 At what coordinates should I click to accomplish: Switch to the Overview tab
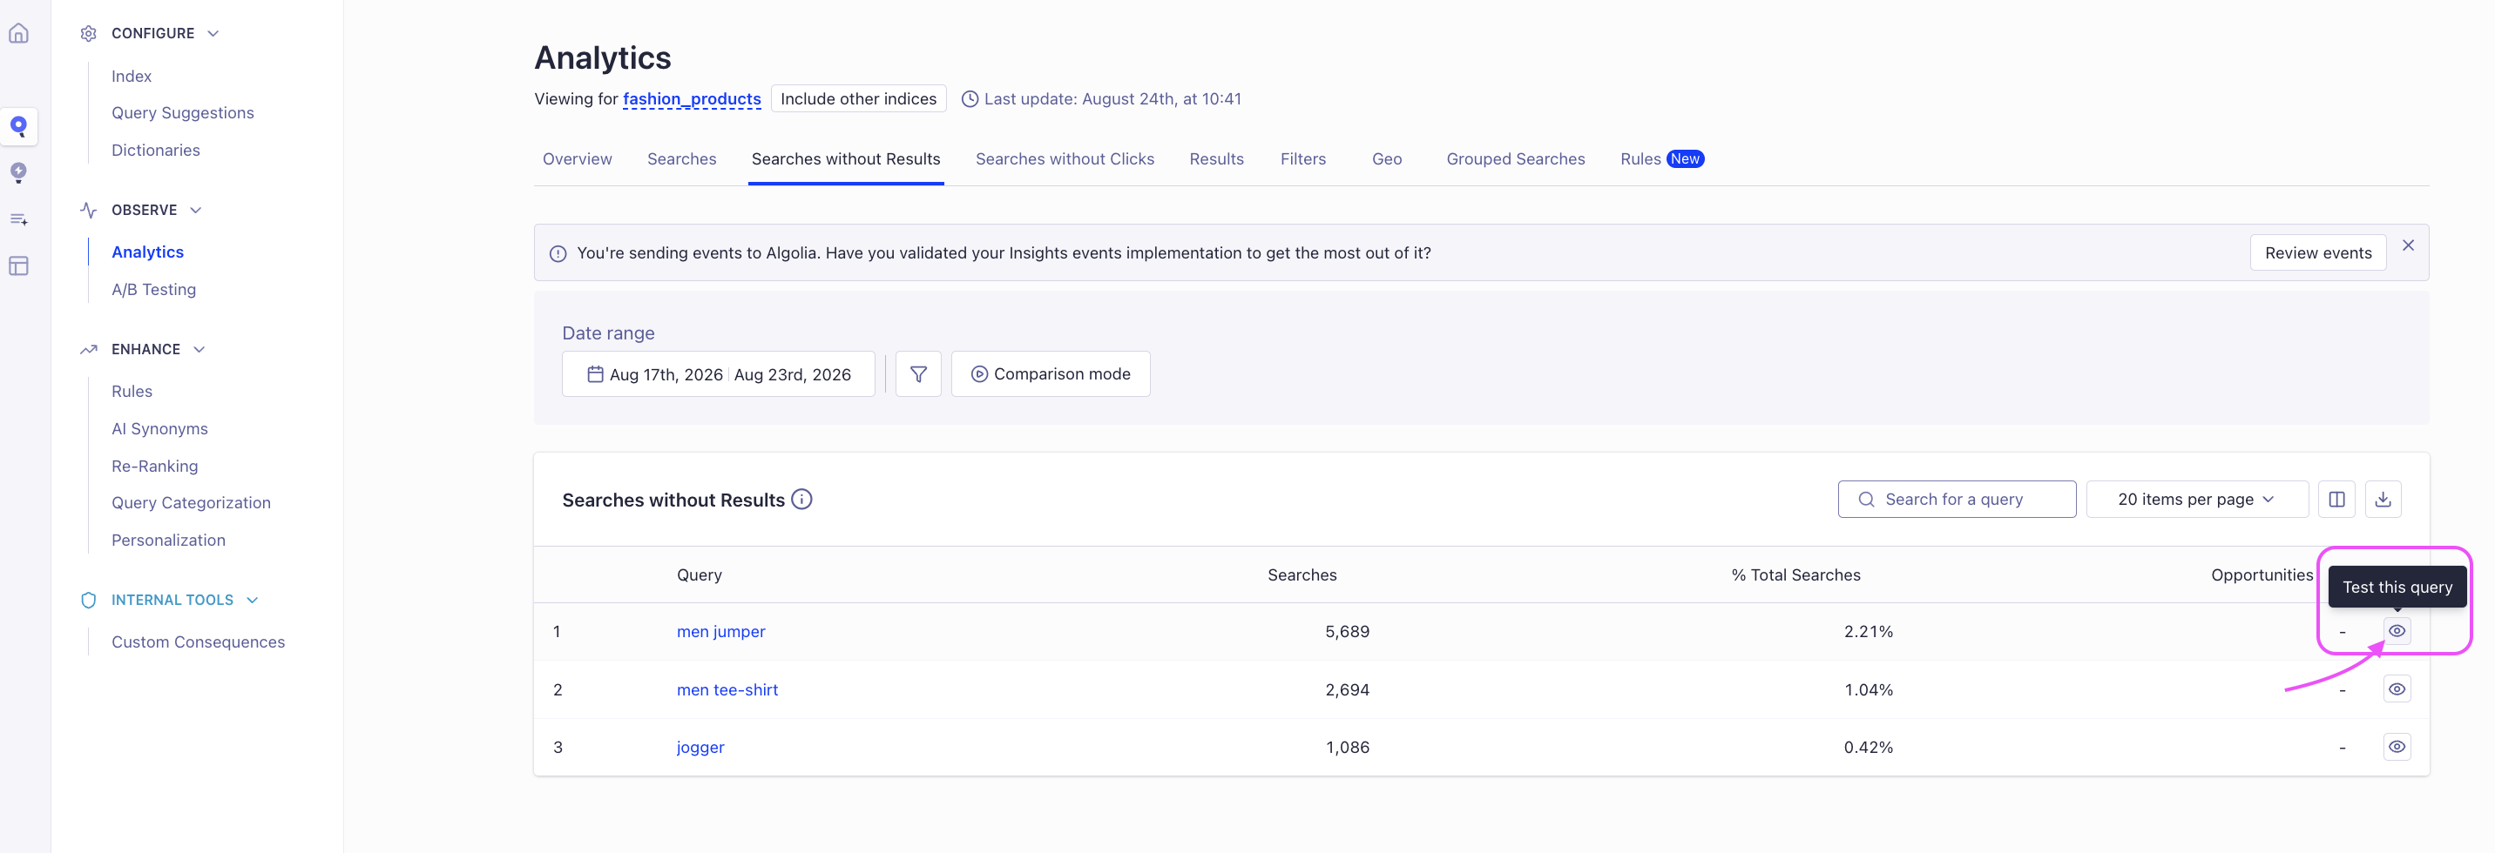[578, 158]
